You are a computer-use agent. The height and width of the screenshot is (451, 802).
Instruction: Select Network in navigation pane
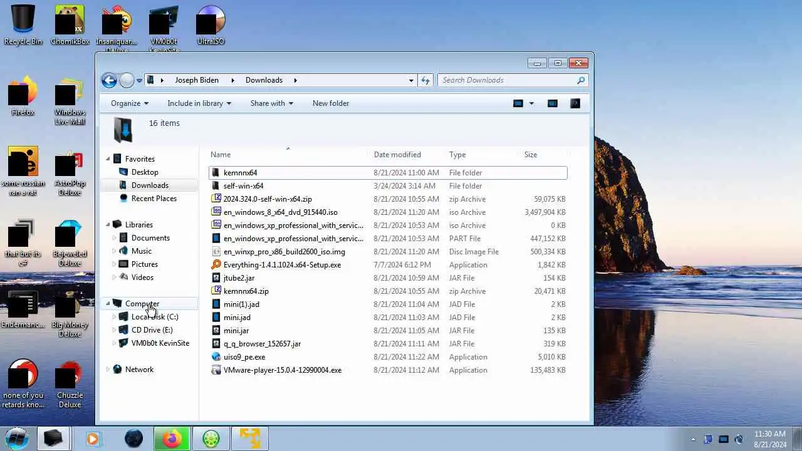139,370
